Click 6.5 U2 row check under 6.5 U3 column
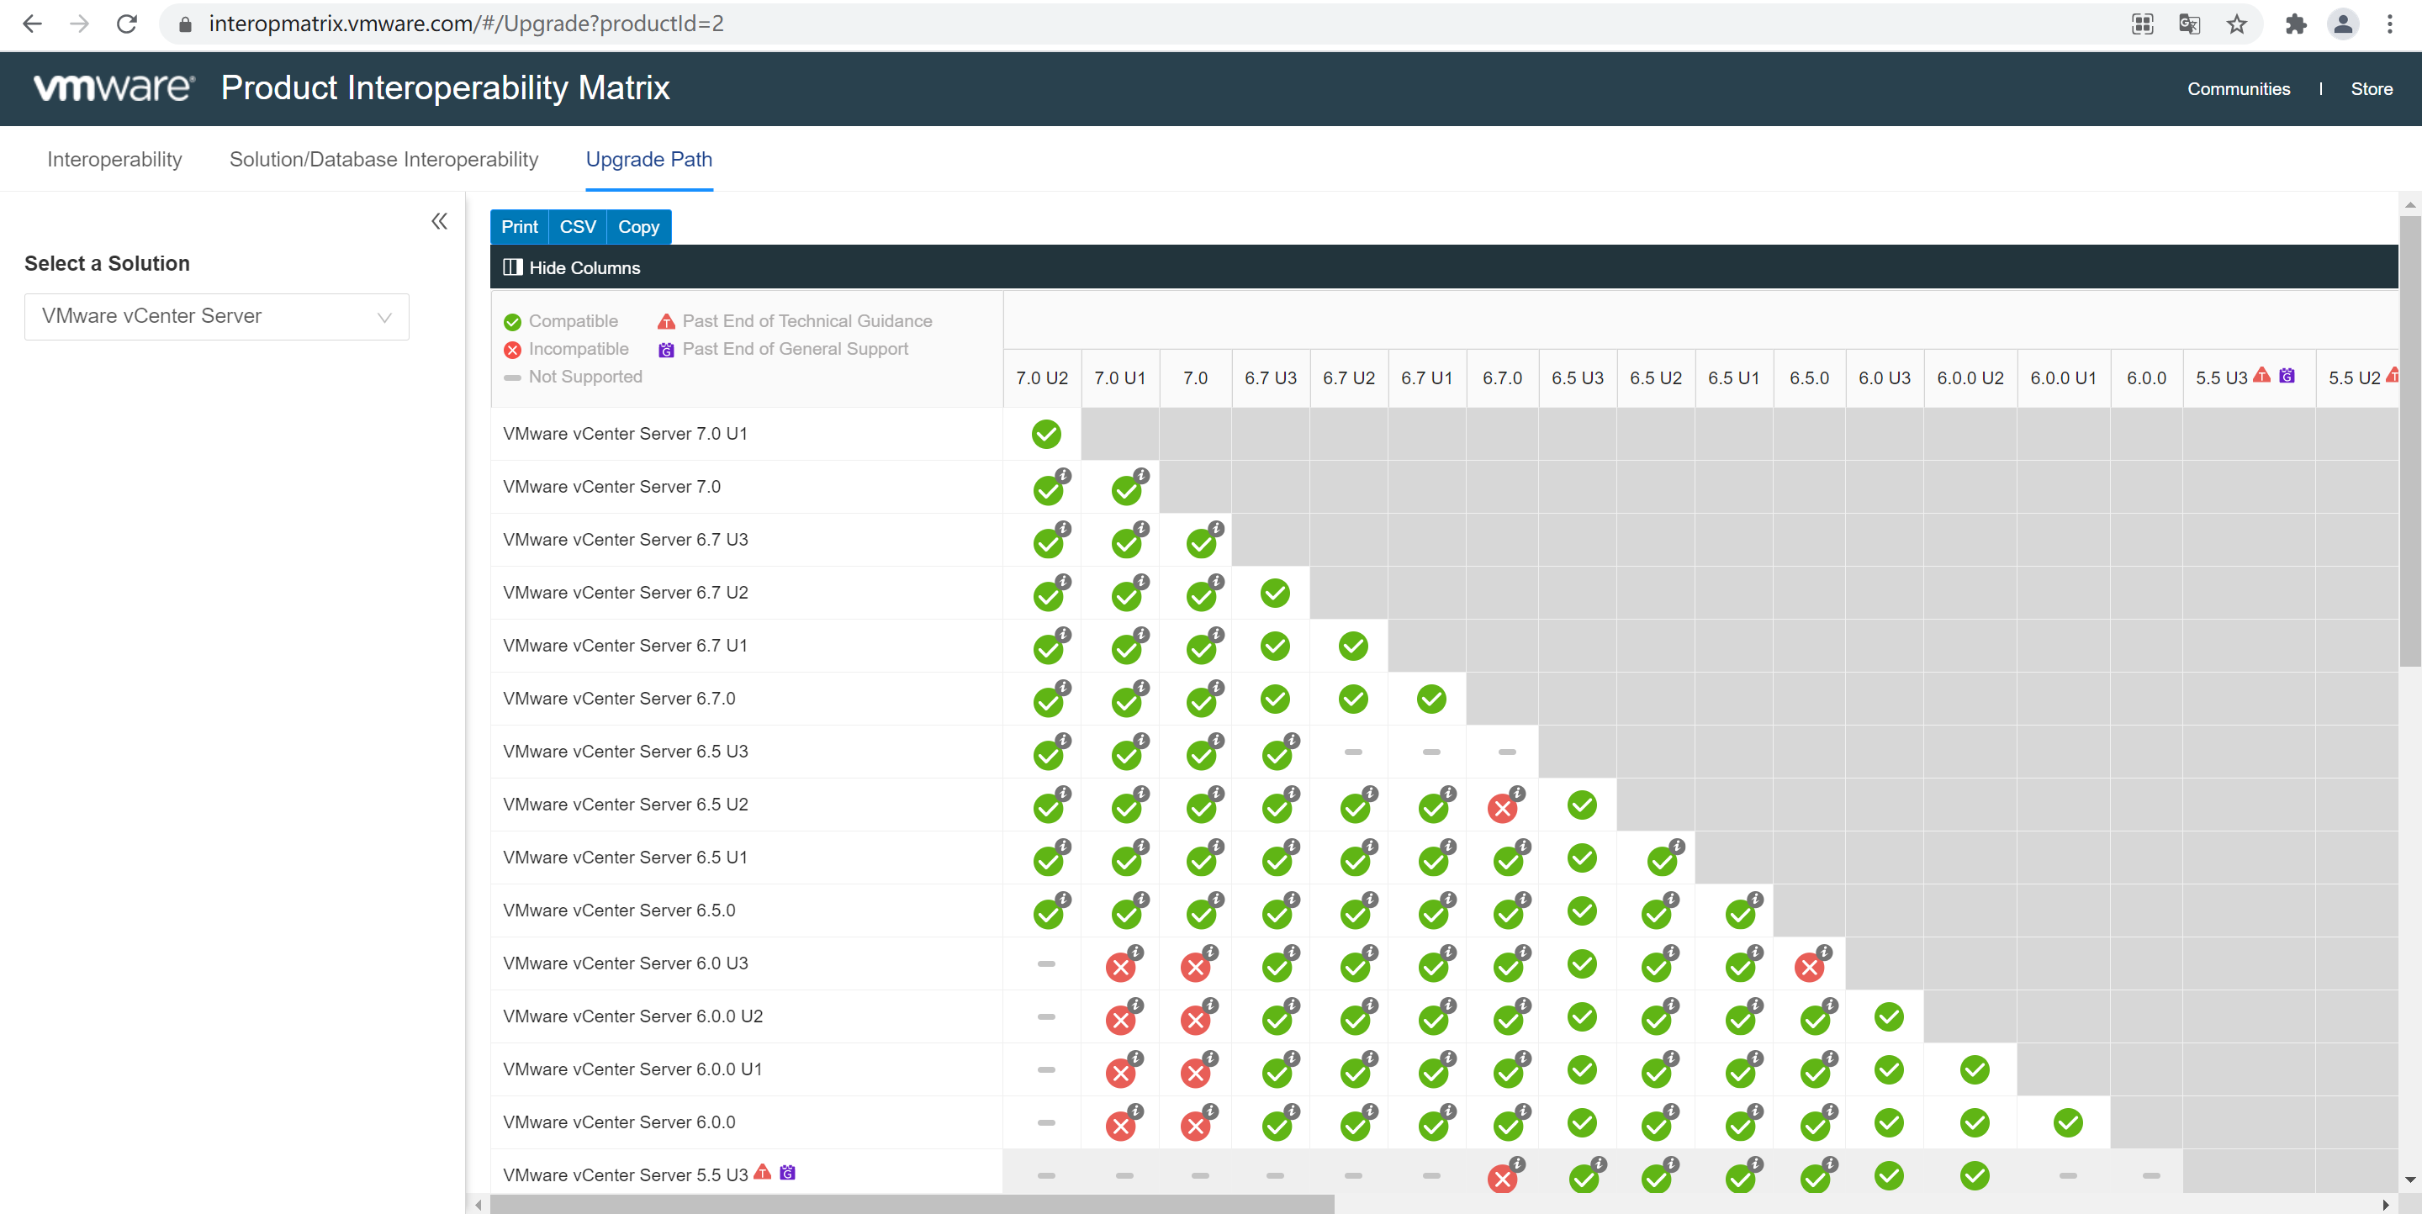 pos(1581,805)
